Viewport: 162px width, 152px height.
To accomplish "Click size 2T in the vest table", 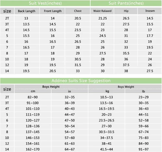I will (7, 18).
